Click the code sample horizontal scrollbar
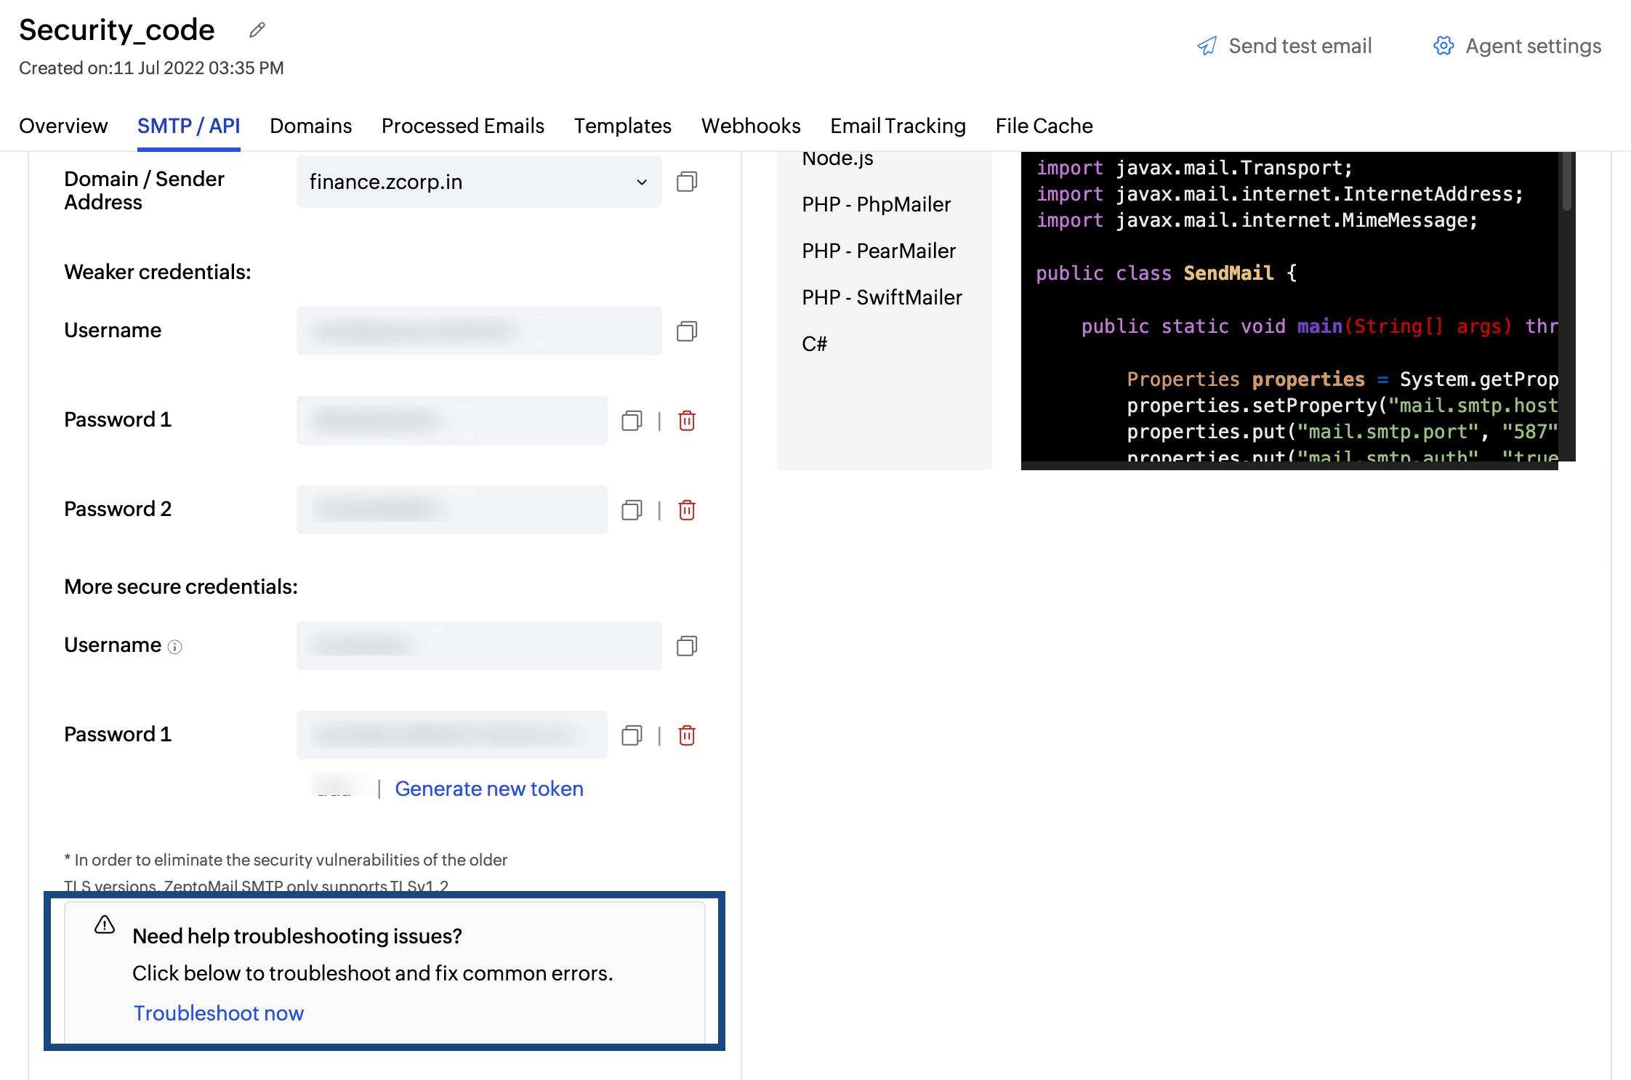 (1289, 465)
